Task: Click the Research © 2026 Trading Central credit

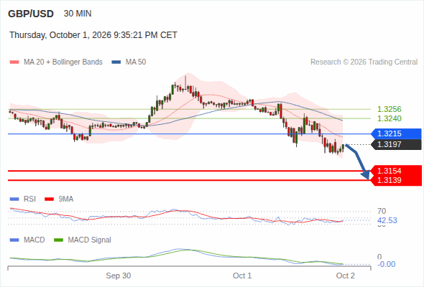Action: coord(364,62)
